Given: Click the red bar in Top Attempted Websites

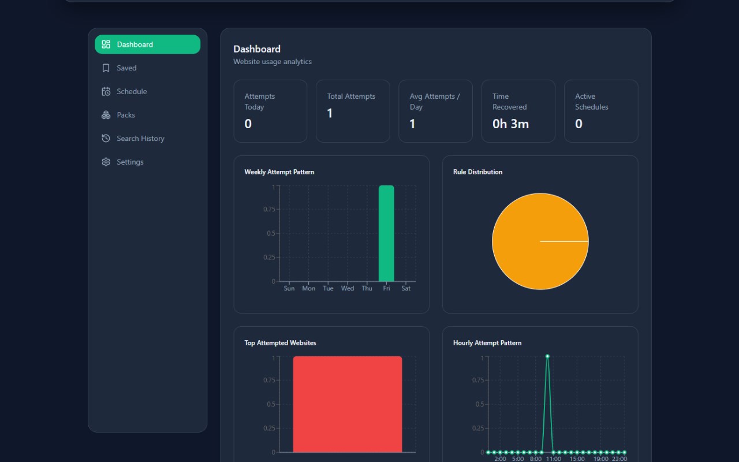Looking at the screenshot, I should (348, 404).
